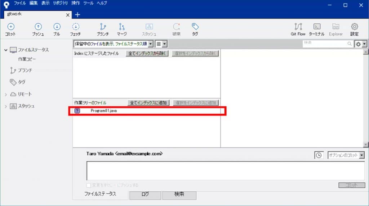Open the 保留中のファイルを表示 filter dropdown

click(x=114, y=44)
